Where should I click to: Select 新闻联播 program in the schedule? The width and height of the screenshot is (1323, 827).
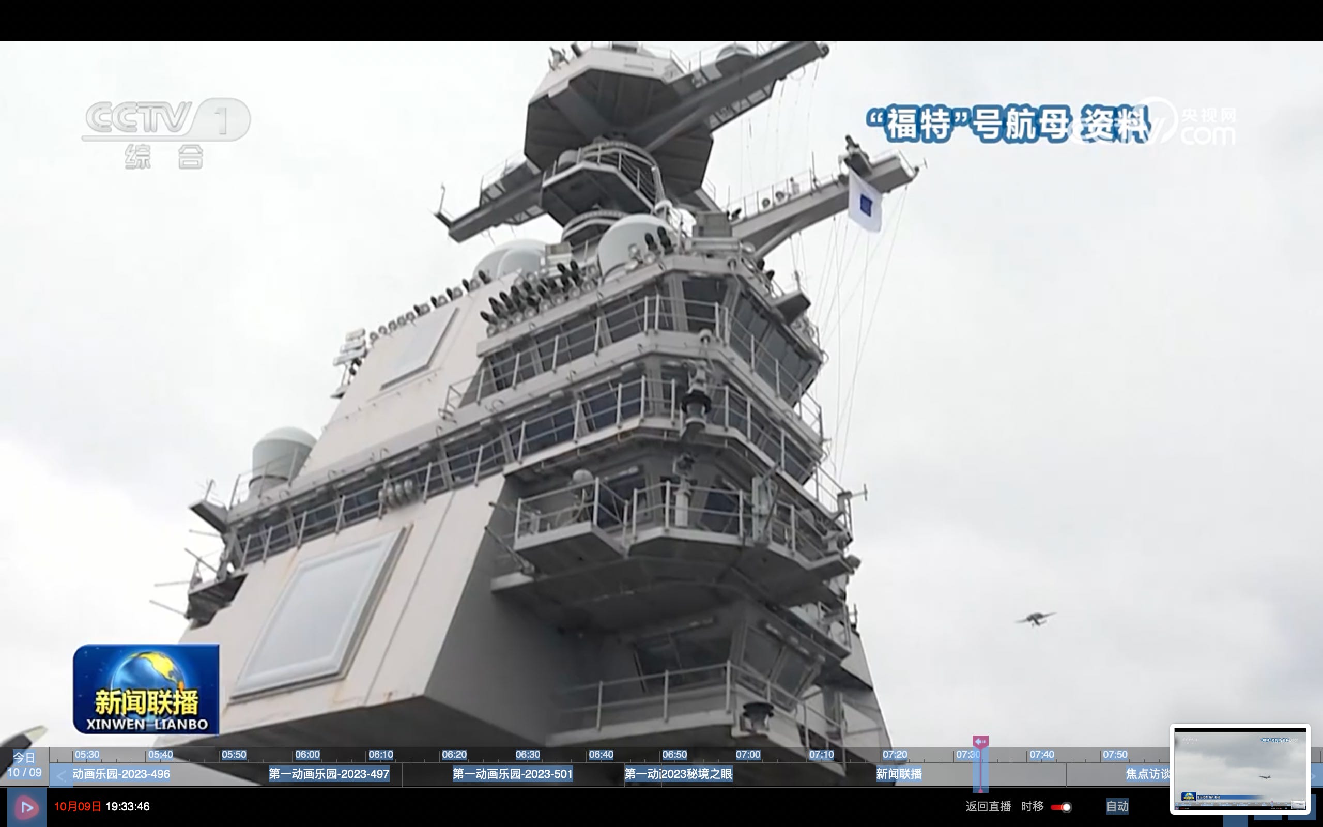[899, 774]
